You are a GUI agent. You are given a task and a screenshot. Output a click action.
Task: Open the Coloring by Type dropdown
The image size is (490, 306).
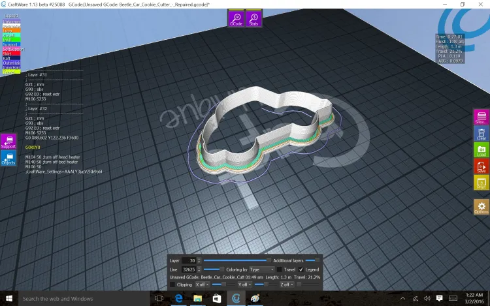pos(261,269)
